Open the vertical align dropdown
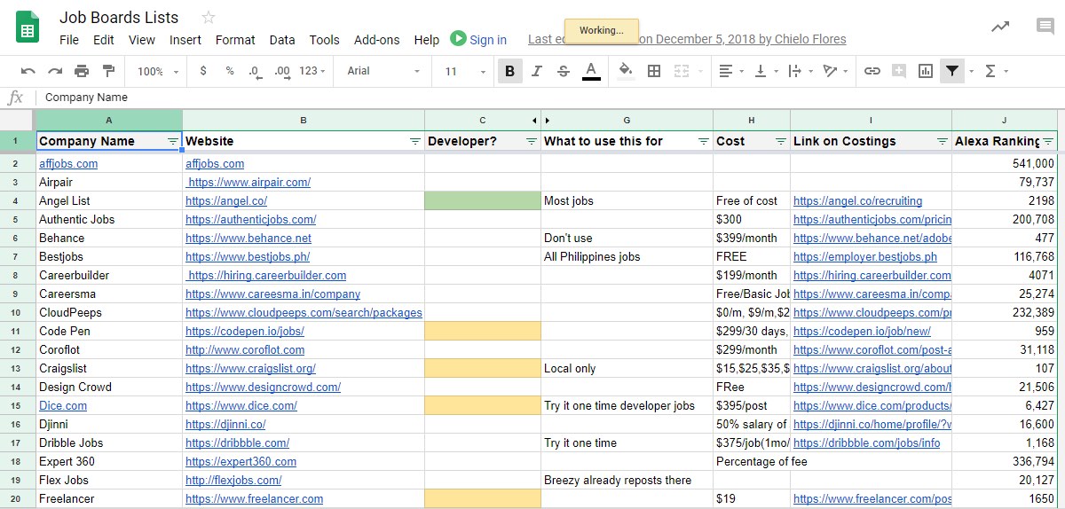1065x509 pixels. pyautogui.click(x=766, y=71)
